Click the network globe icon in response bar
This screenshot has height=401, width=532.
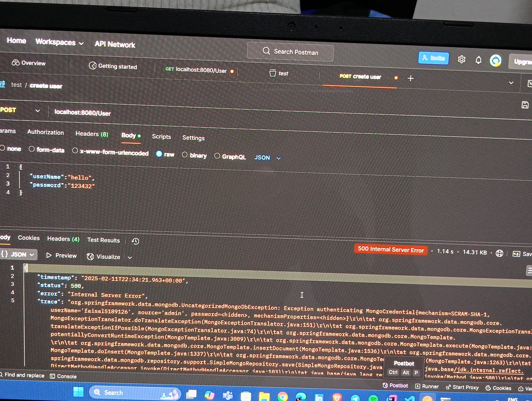tap(500, 253)
